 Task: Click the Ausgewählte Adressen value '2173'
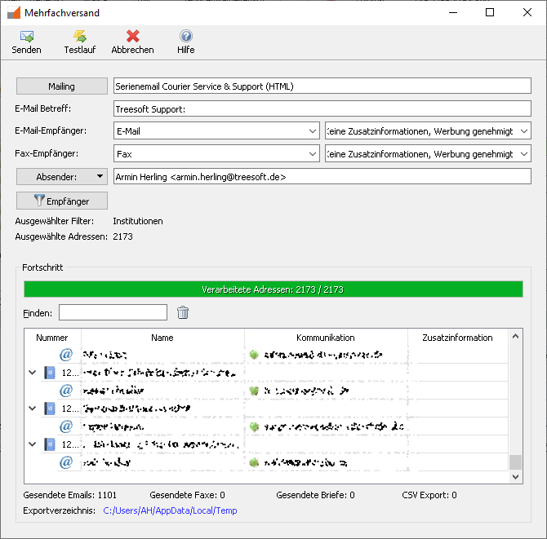click(122, 236)
